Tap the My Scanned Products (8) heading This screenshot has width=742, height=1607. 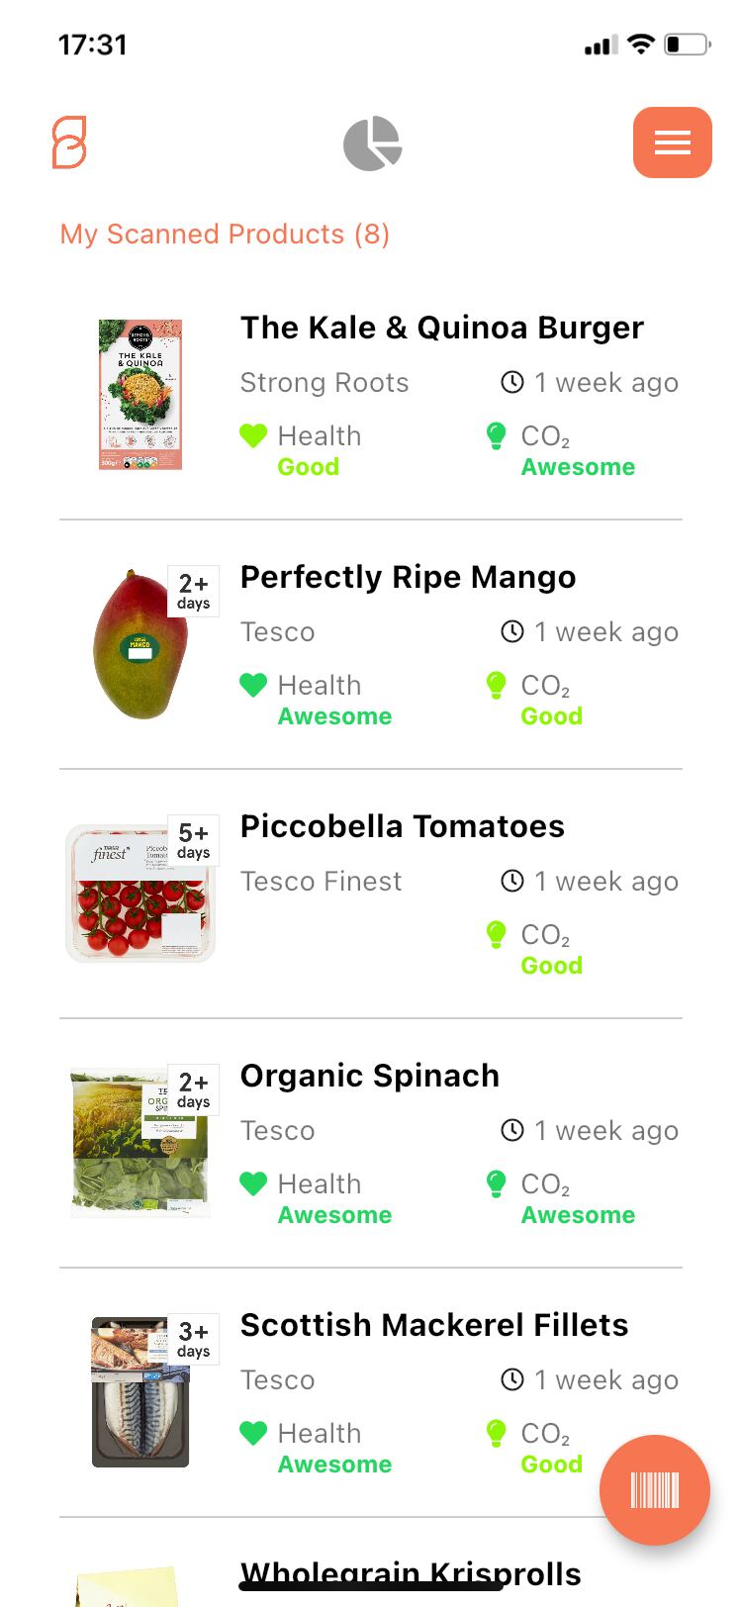click(225, 235)
